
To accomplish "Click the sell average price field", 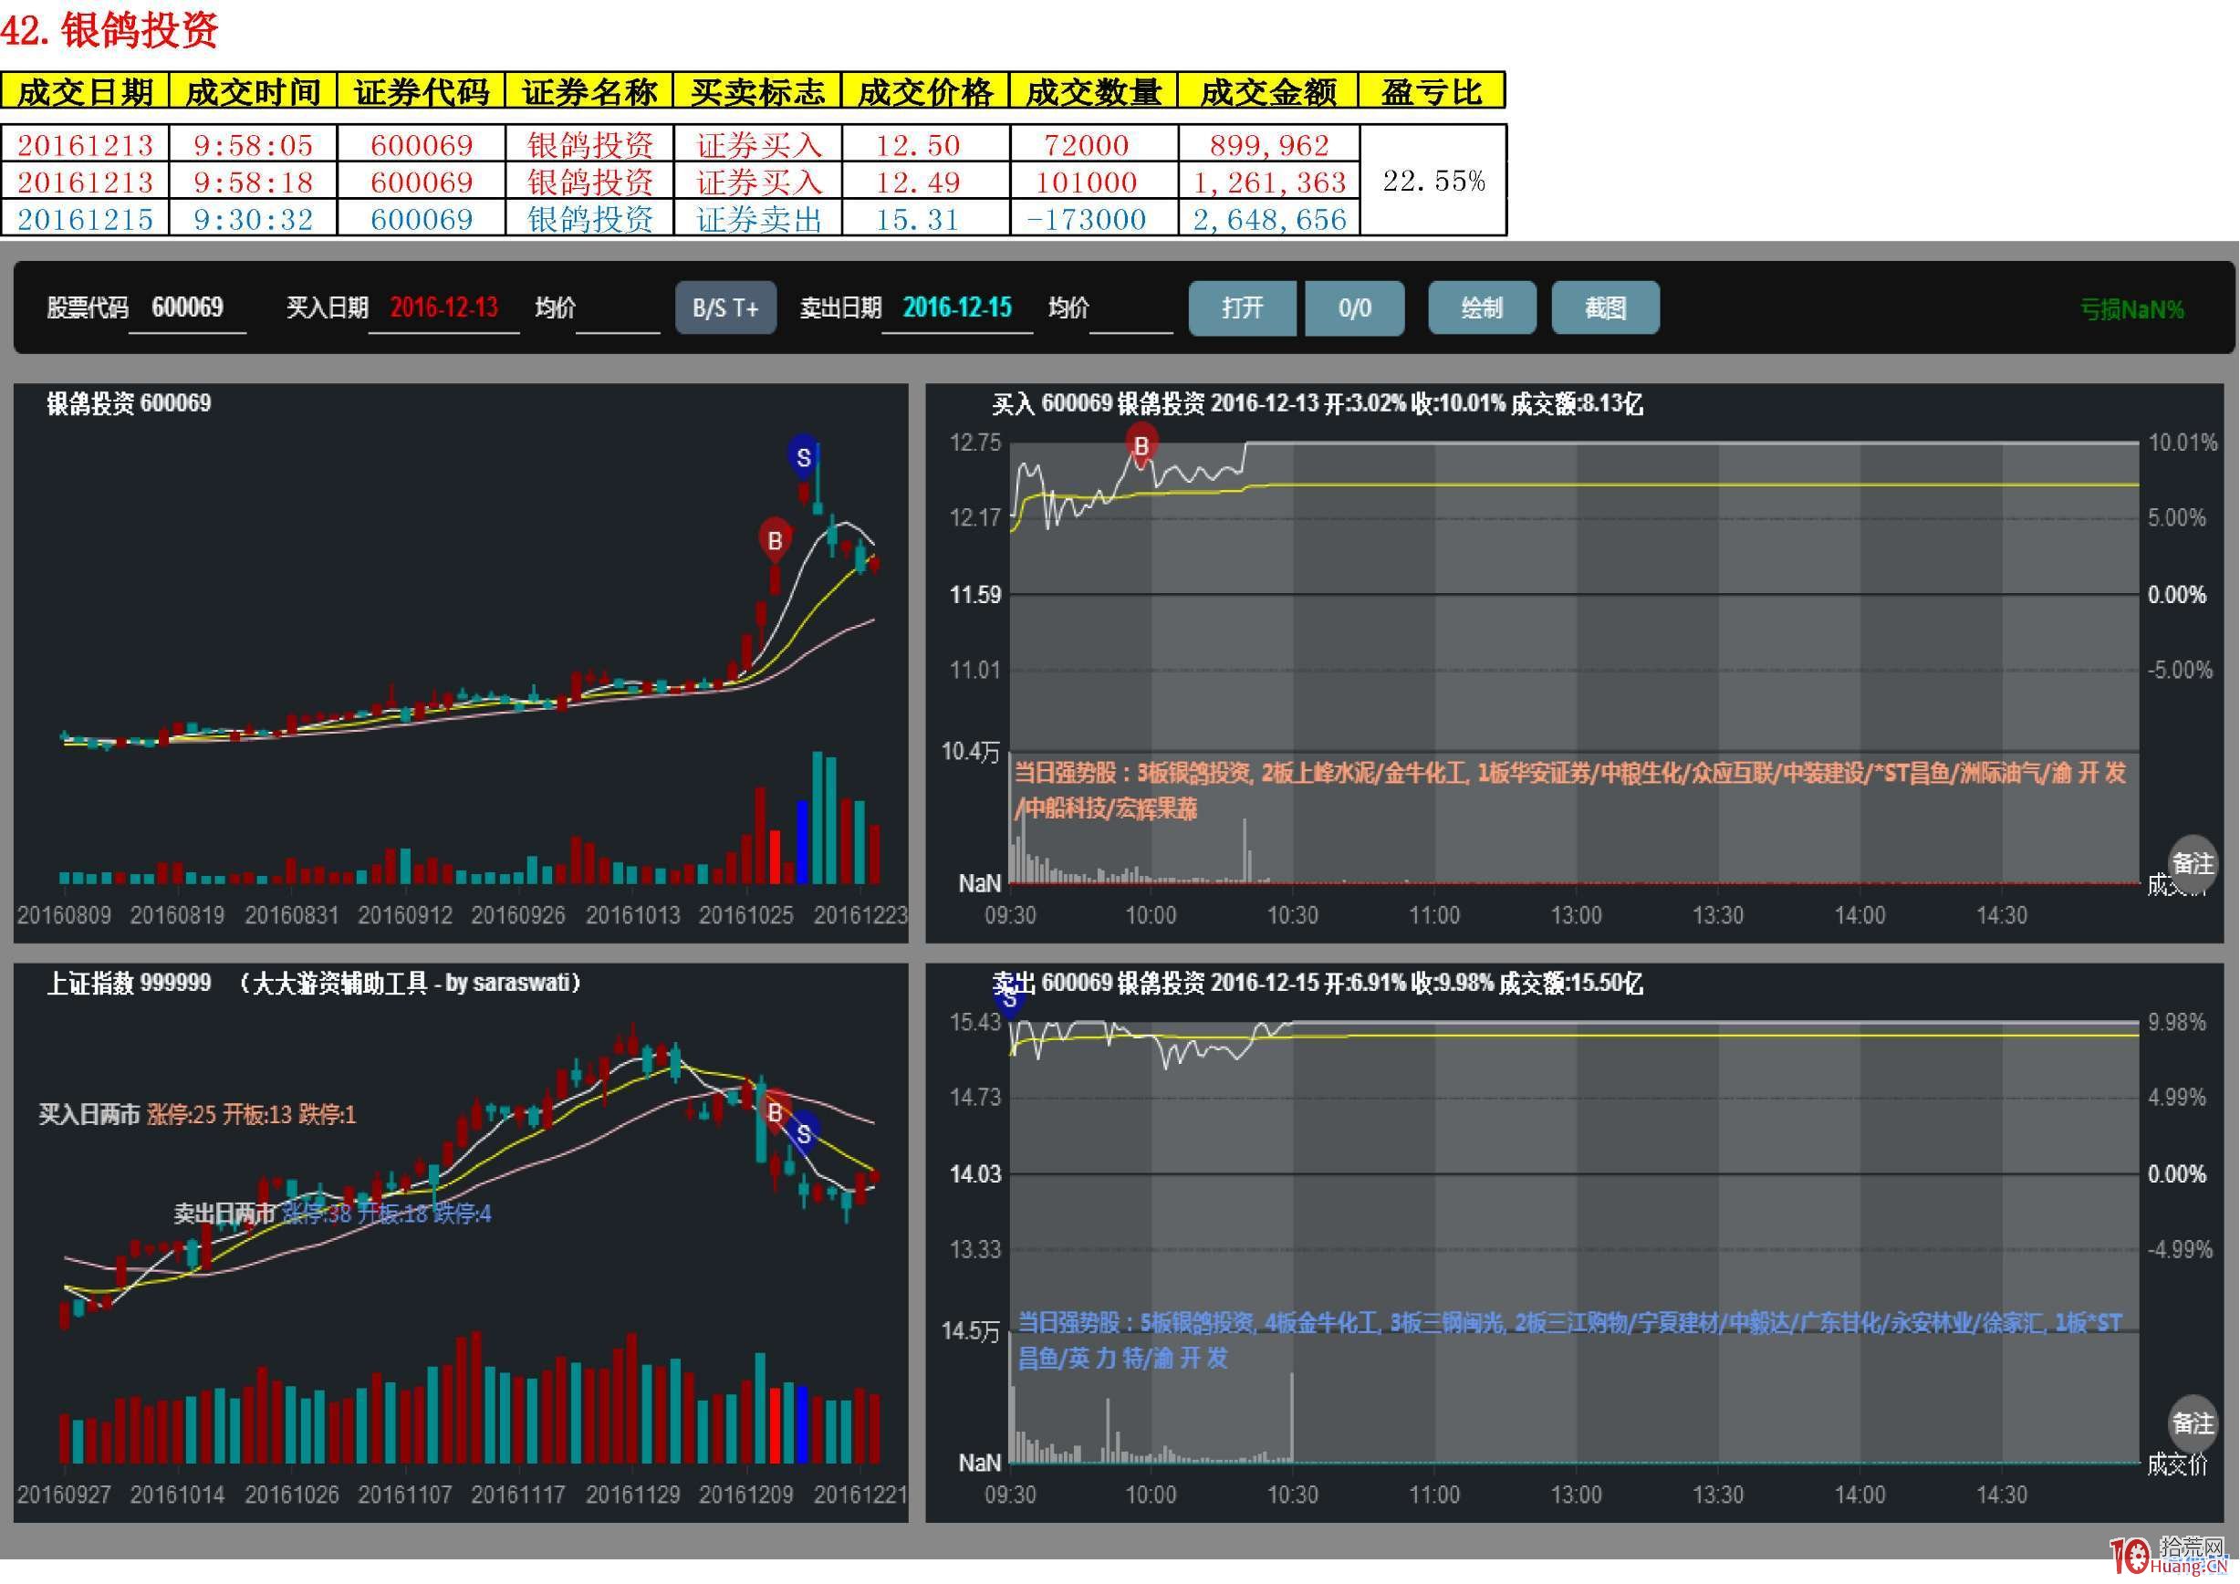I will pos(1130,310).
